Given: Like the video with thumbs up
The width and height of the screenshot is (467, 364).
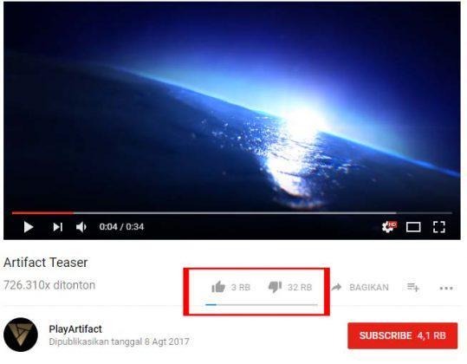Looking at the screenshot, I should pyautogui.click(x=218, y=287).
